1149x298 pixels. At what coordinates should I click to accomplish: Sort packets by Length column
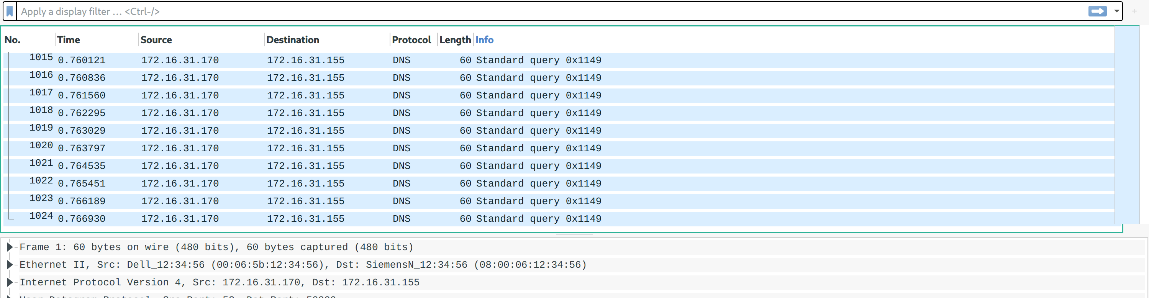pyautogui.click(x=456, y=40)
